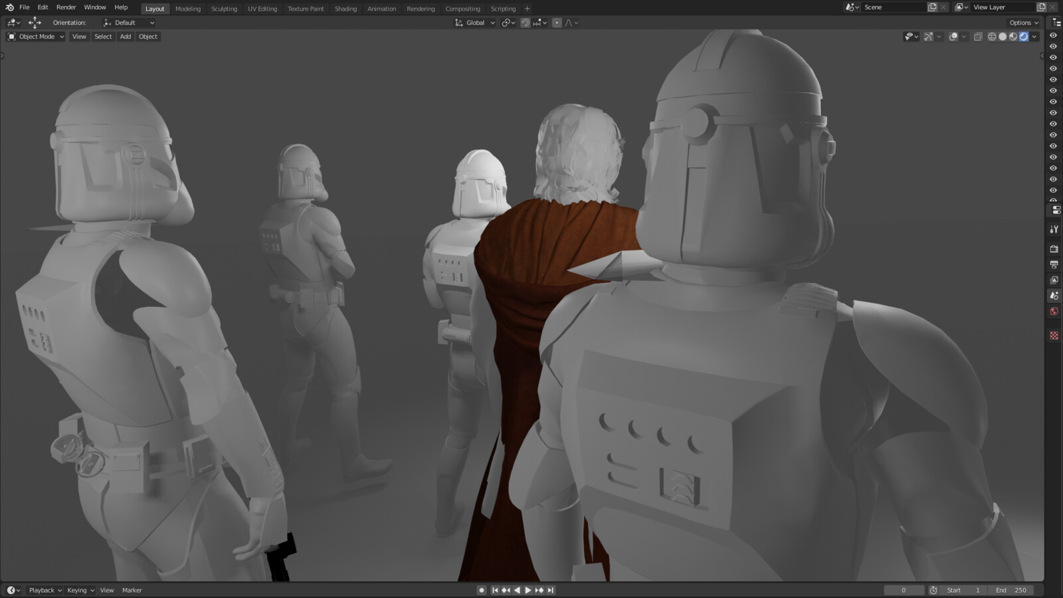Open the gizmo options arrow
Screen dimensions: 1063x598
coord(938,37)
